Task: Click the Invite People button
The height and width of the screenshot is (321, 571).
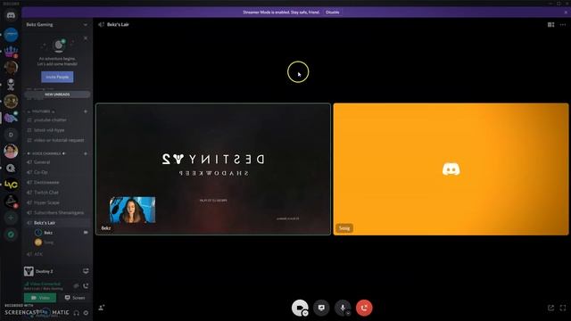Action: tap(57, 77)
